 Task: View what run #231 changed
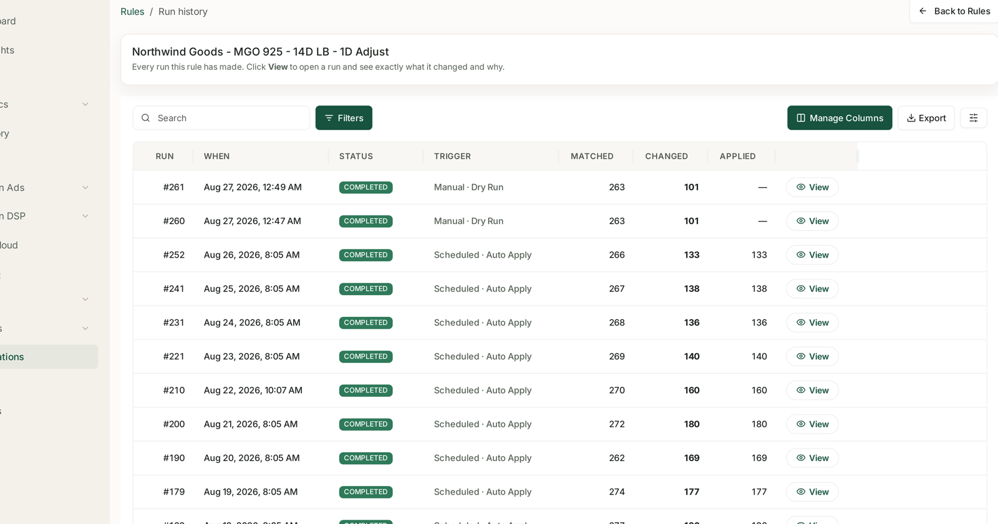coord(812,323)
